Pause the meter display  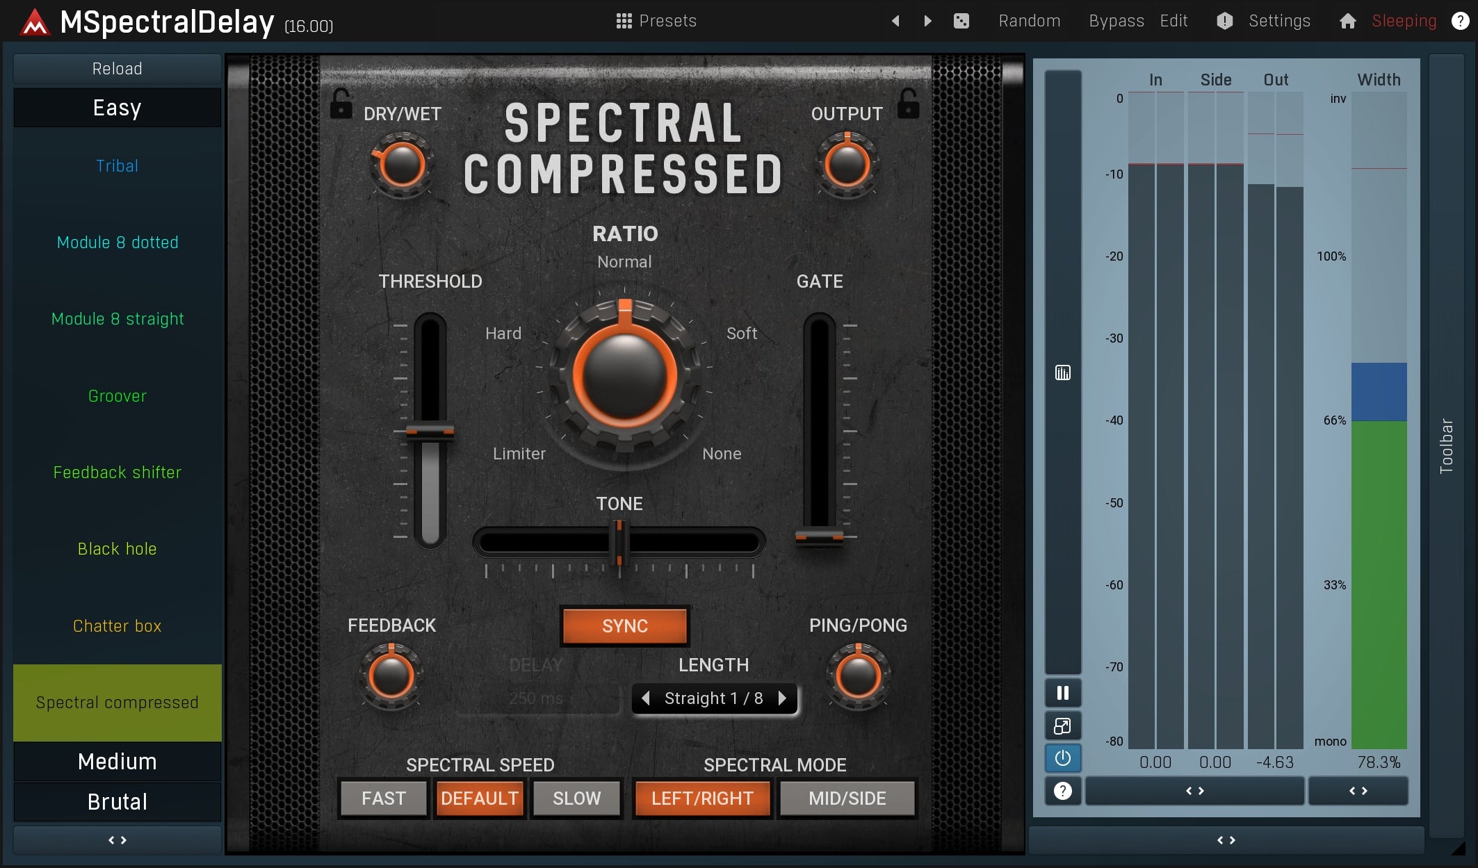coord(1062,692)
